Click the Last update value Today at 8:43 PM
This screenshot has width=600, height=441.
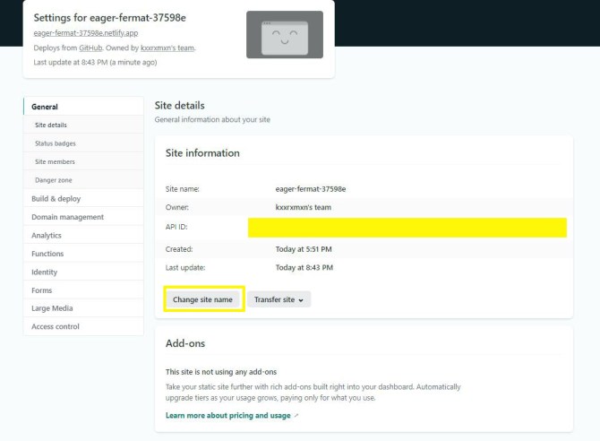[x=304, y=267]
